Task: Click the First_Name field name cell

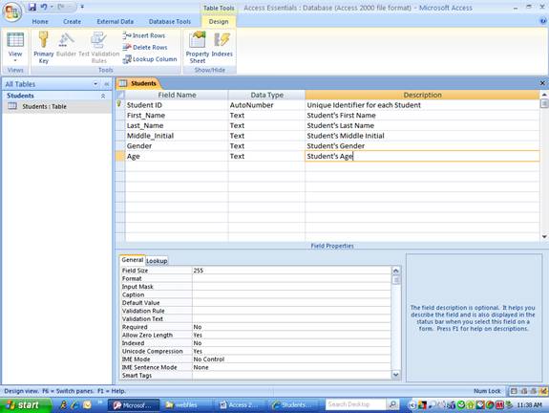Action: tap(177, 116)
